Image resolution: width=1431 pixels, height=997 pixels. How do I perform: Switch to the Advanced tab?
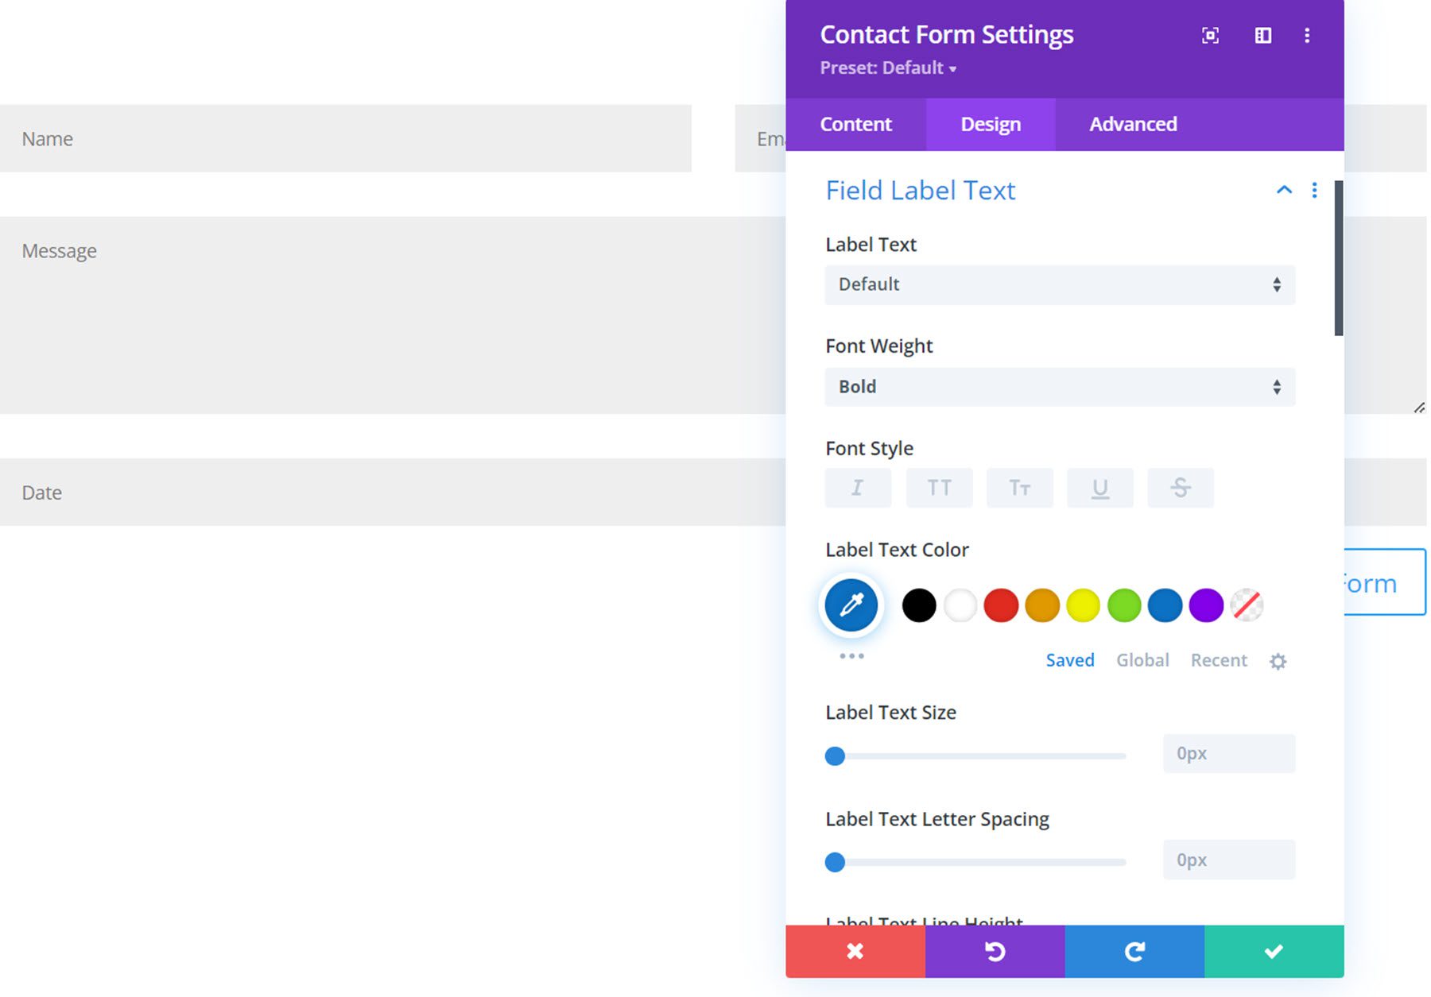[1134, 124]
